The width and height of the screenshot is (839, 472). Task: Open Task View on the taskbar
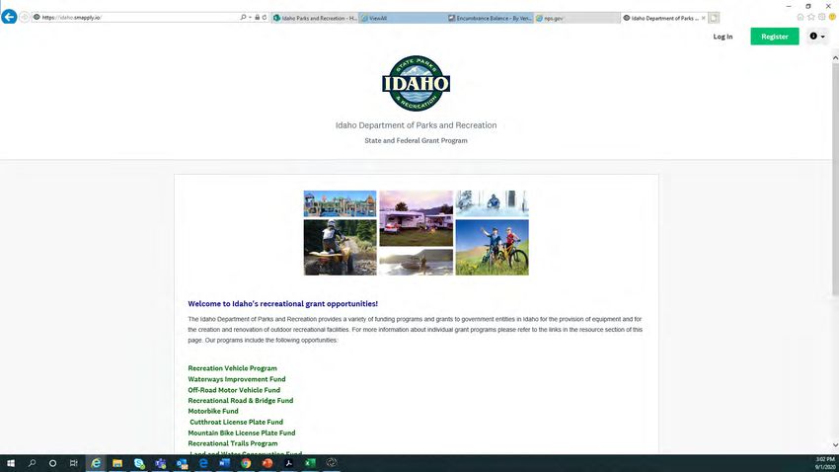(x=74, y=463)
